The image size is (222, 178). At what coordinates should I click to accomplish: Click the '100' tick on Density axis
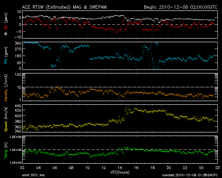pos(18,74)
